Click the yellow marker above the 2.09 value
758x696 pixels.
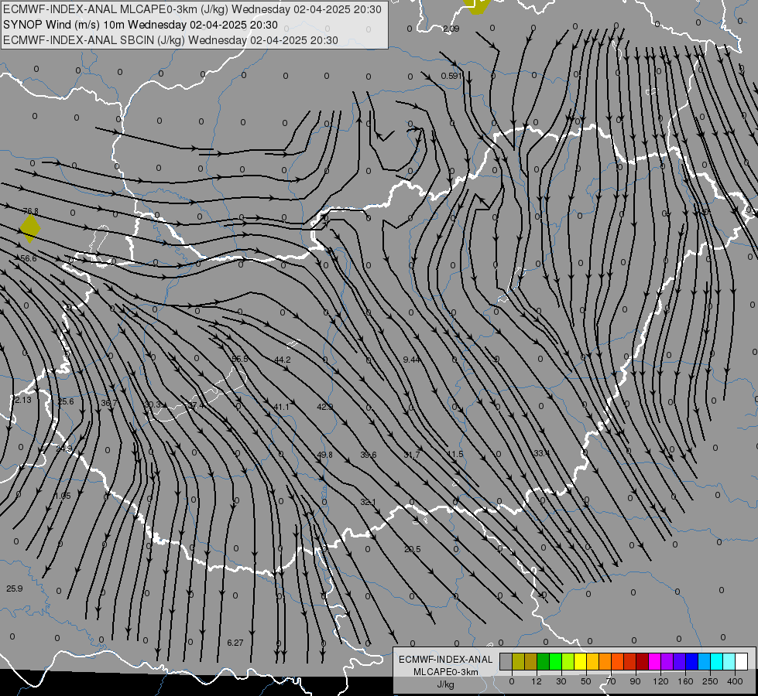(476, 6)
